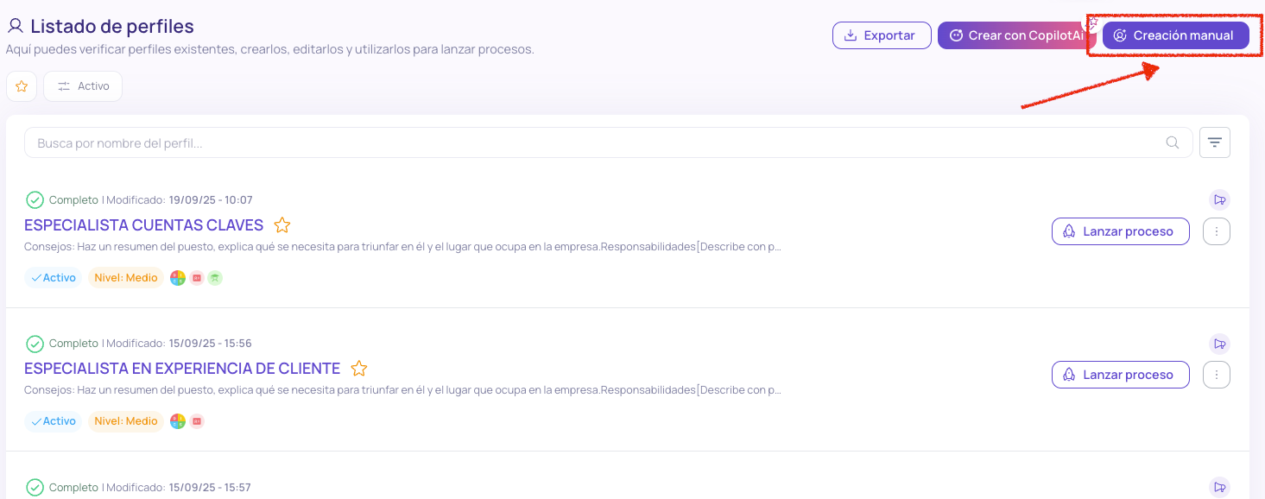
Task: Open ESPECIALISTA CUENTAS CLAVES profile title
Action: click(144, 225)
